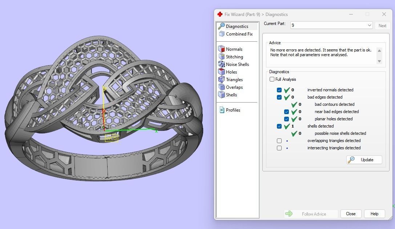Image resolution: width=395 pixels, height=229 pixels.
Task: Click the Follow Advice button
Action: (311, 214)
